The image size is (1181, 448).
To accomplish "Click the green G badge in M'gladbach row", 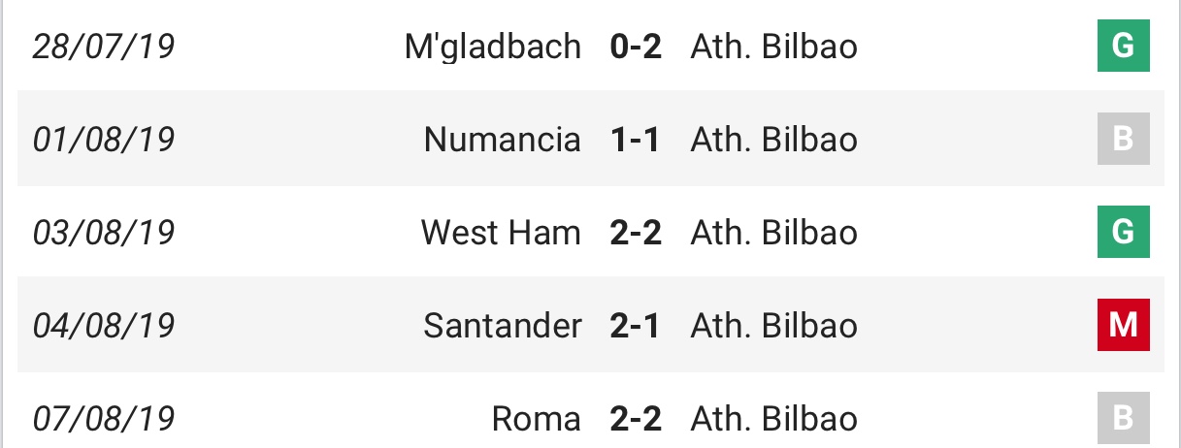I will pos(1123,47).
